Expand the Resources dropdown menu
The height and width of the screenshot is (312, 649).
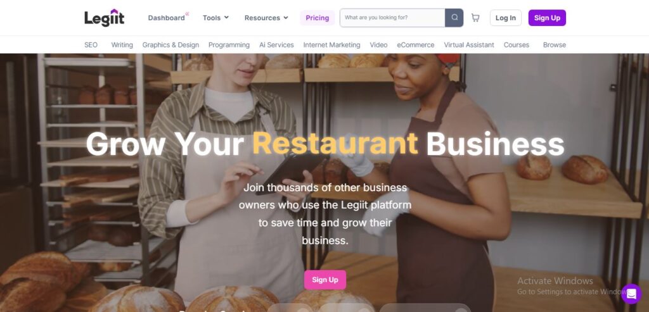266,18
